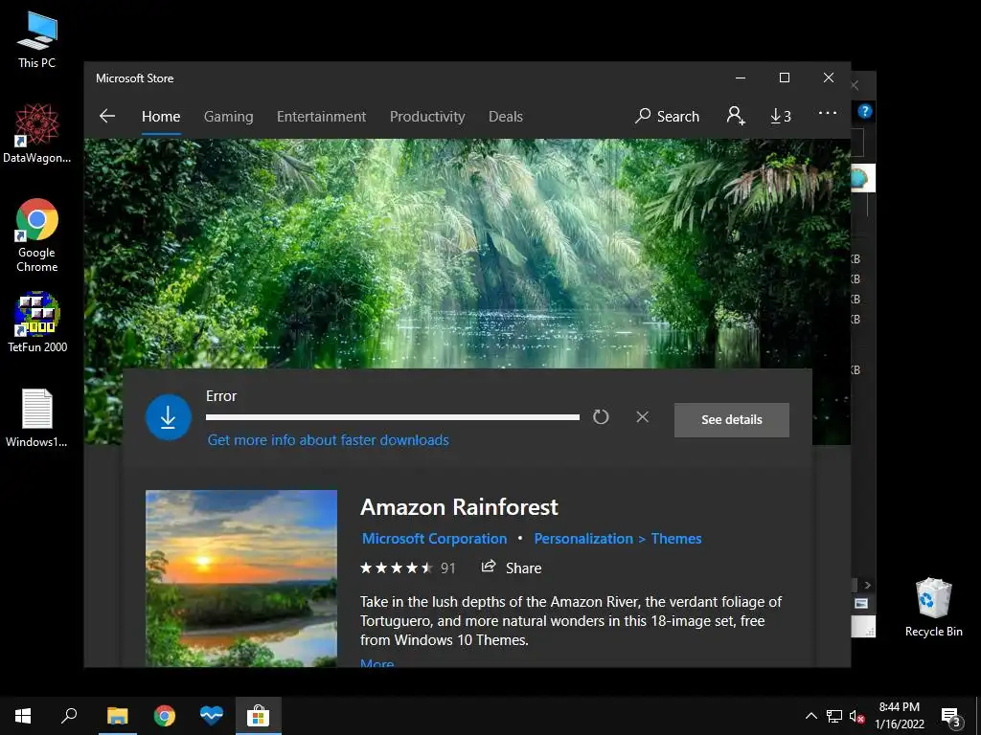The width and height of the screenshot is (981, 735).
Task: Click the Show desktop strip on the taskbar
Action: coord(978,716)
